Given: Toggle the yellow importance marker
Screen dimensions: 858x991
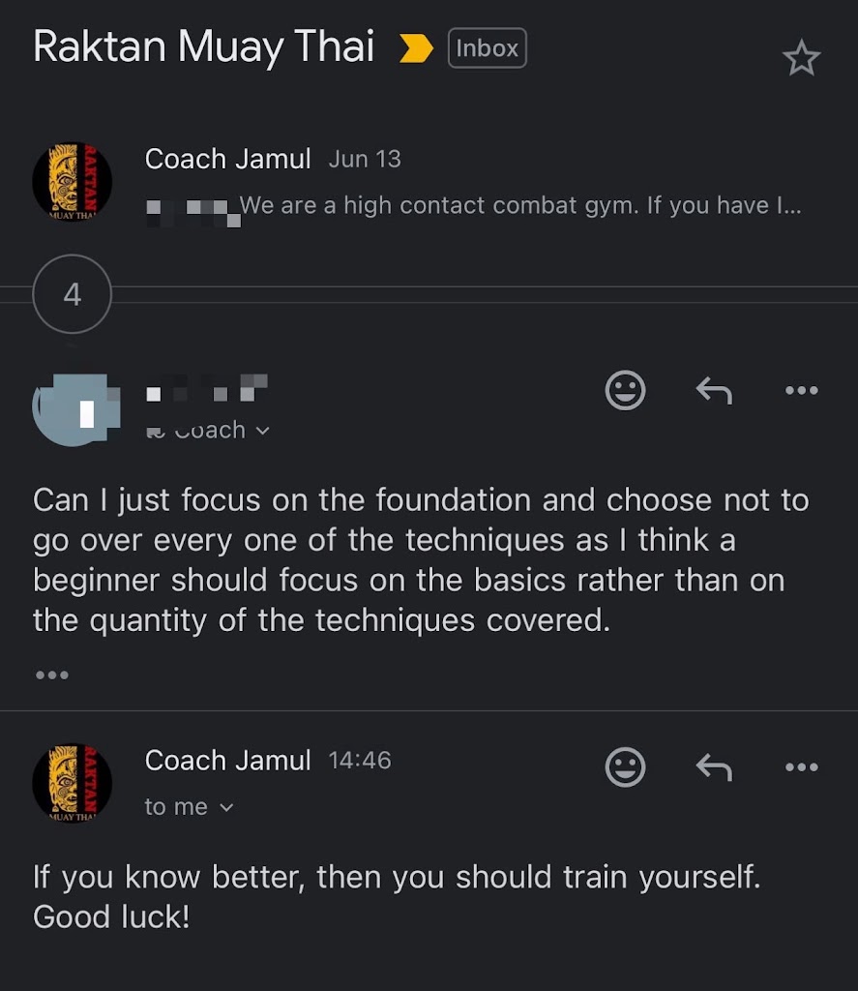Looking at the screenshot, I should [416, 48].
